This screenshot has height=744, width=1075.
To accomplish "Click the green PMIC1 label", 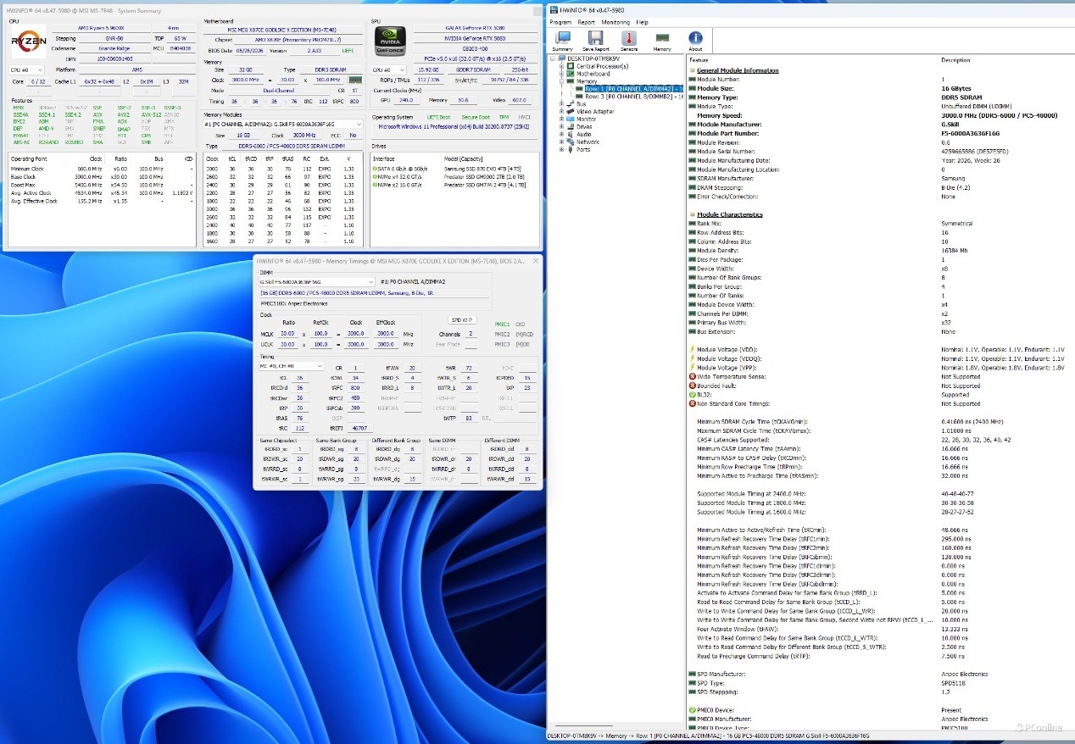I will (502, 324).
